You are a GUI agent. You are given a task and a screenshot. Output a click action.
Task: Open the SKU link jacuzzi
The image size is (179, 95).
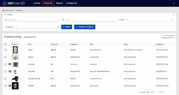click(31, 57)
